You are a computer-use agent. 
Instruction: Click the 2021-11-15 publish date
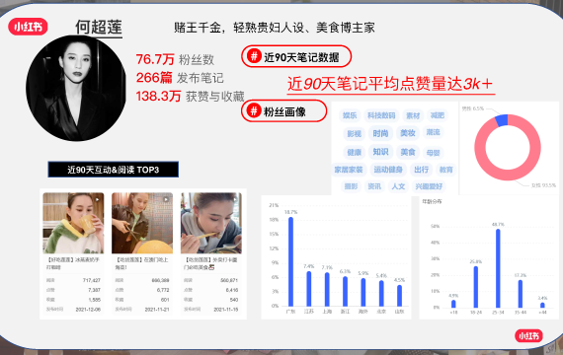coord(226,309)
